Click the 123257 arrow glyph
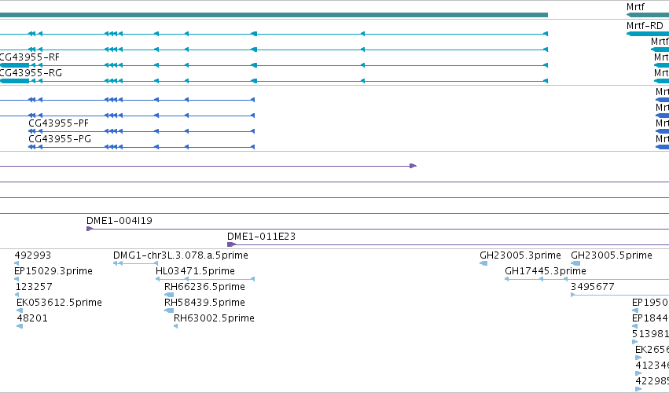 tap(17, 295)
